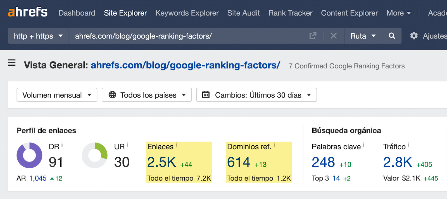Click the DR donut chart

(x=29, y=155)
